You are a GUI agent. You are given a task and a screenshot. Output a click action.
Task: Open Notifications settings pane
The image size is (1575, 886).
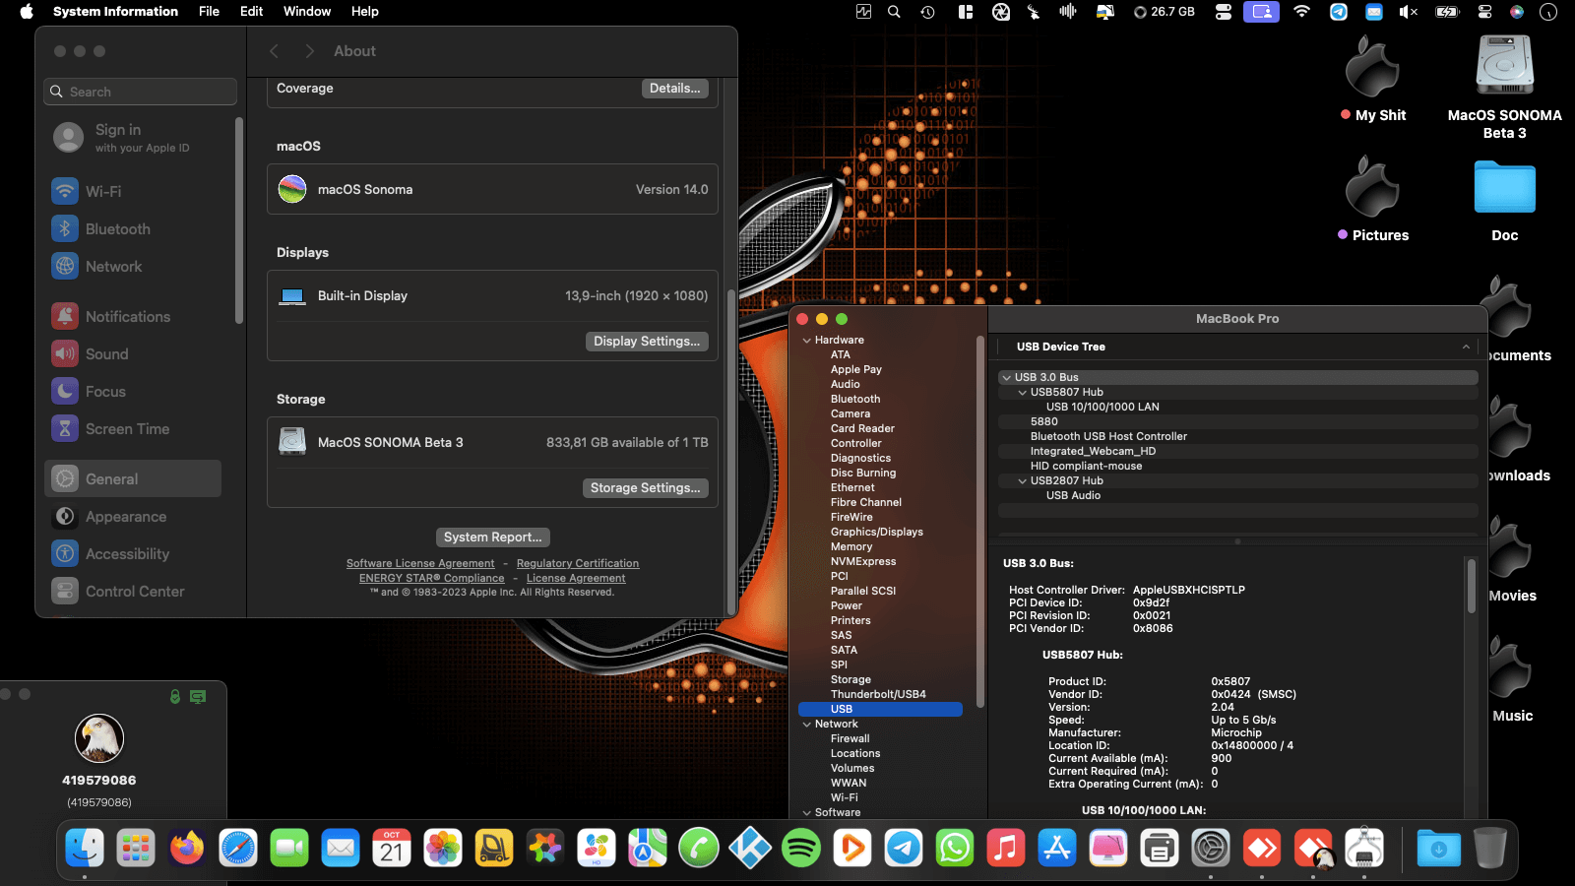133,316
